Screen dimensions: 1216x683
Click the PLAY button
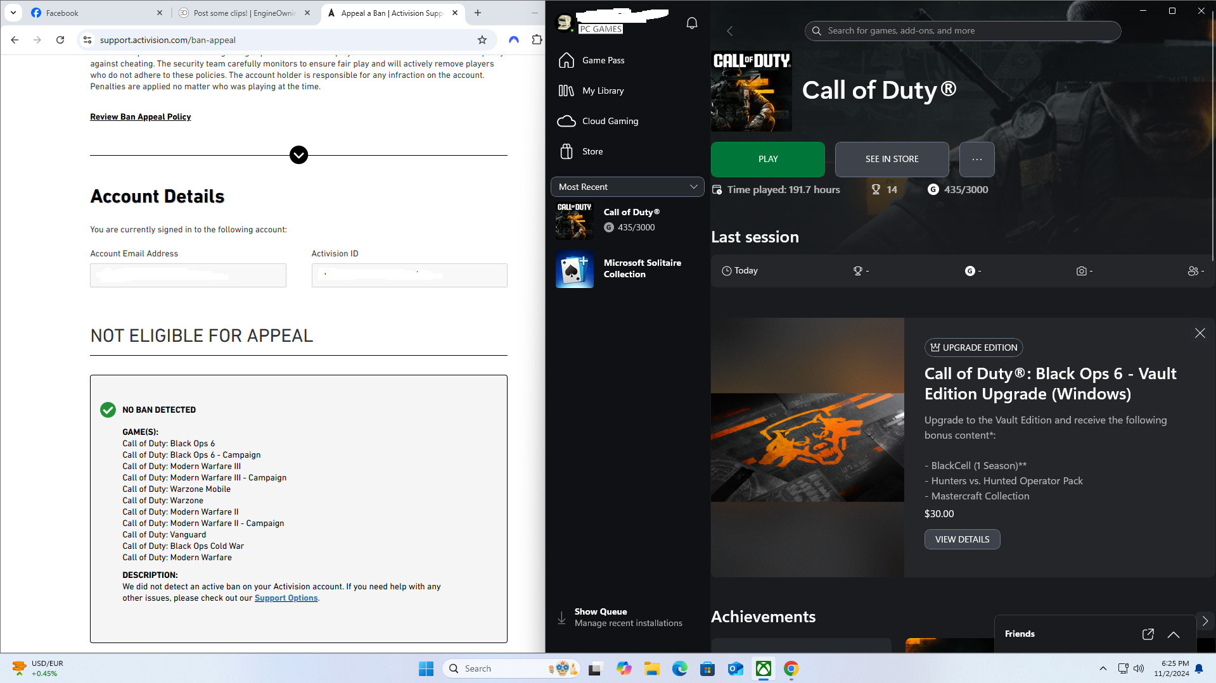pos(768,160)
